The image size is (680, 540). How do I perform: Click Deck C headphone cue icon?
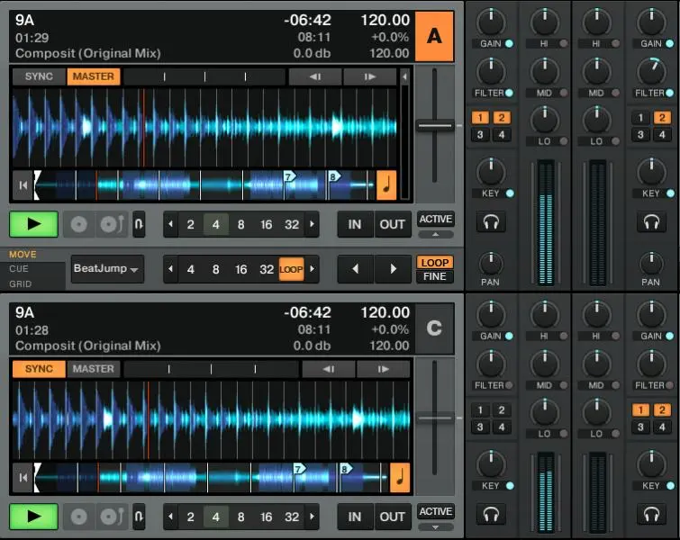491,514
